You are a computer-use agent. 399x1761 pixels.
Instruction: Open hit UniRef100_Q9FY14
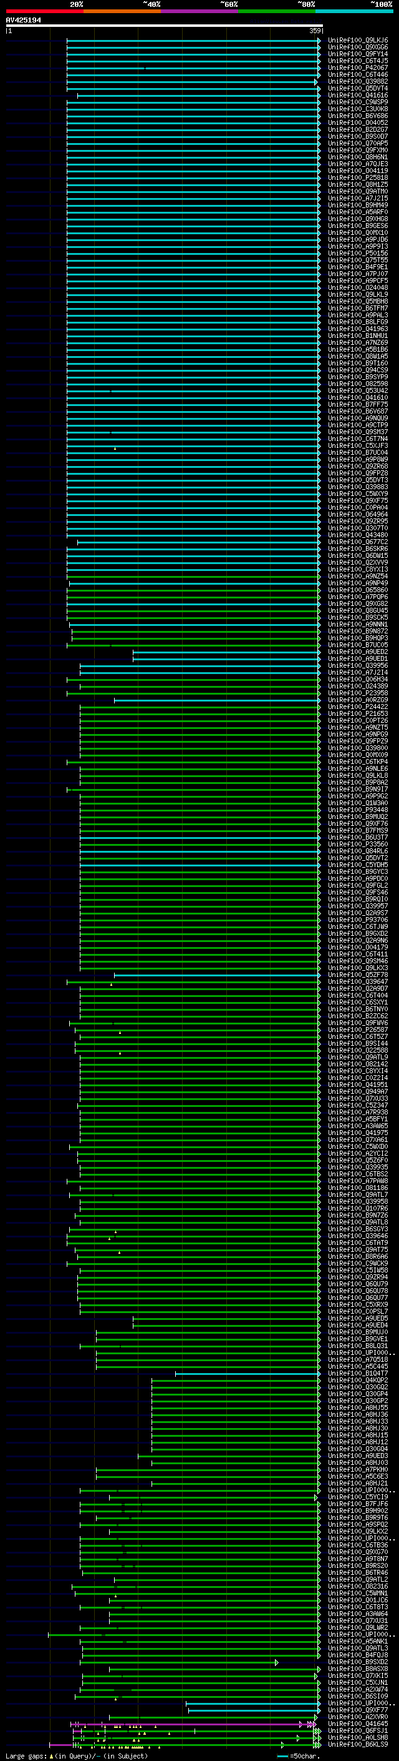pyautogui.click(x=358, y=54)
